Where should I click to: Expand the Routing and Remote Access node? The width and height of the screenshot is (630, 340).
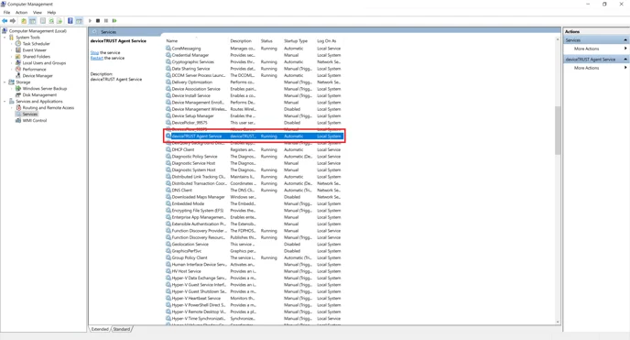pos(12,108)
